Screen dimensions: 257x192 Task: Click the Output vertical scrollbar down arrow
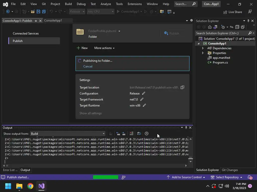tap(190, 161)
